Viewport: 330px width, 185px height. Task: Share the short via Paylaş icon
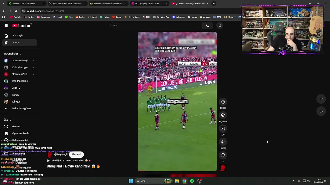pos(223,142)
